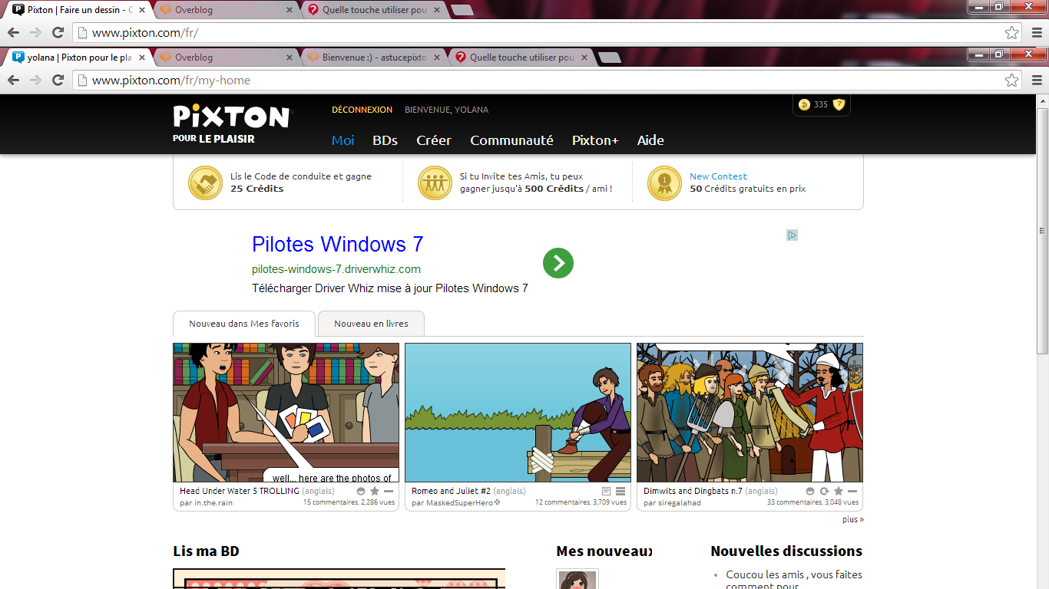Click the AdChoices icon above the ad

coord(793,235)
